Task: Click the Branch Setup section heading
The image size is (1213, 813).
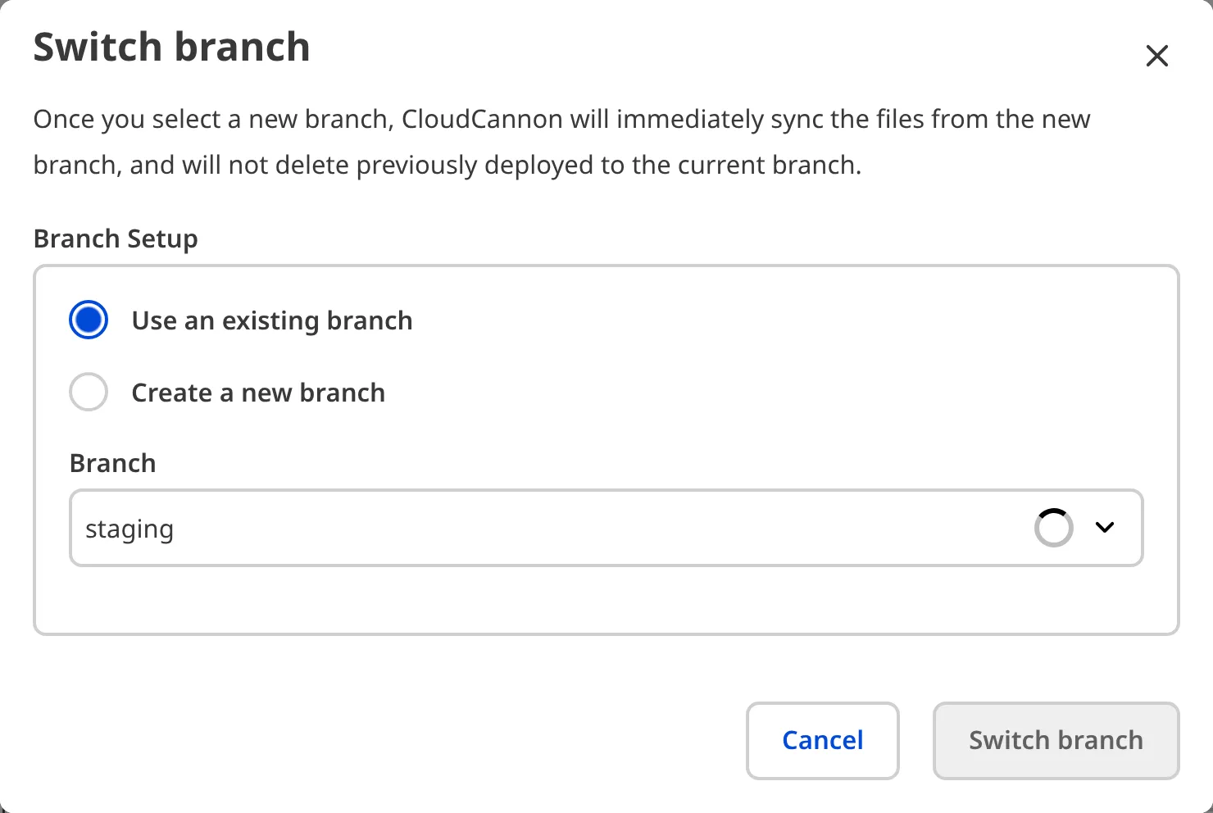Action: coord(115,238)
